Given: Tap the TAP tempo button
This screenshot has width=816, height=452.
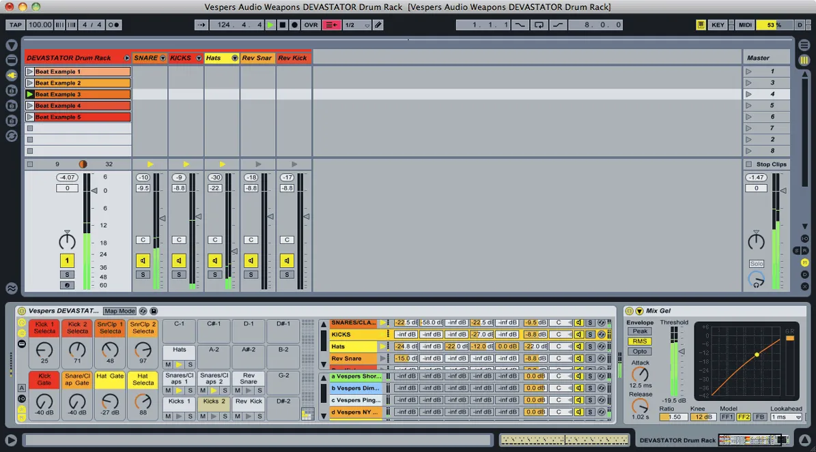Looking at the screenshot, I should point(15,25).
